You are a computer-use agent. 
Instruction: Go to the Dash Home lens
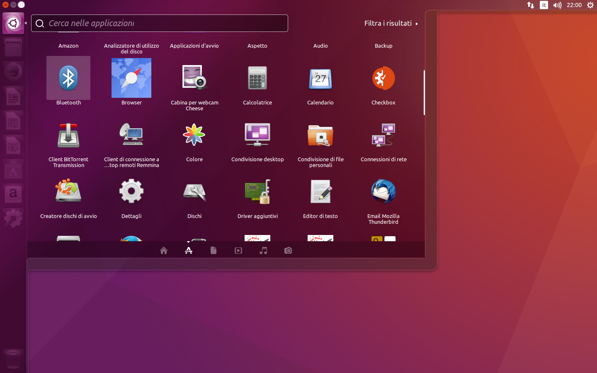coord(164,250)
